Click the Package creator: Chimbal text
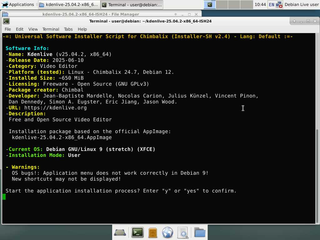The image size is (320, 240). pos(44,90)
